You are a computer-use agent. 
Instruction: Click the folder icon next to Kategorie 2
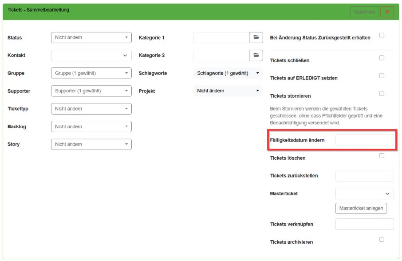click(256, 55)
